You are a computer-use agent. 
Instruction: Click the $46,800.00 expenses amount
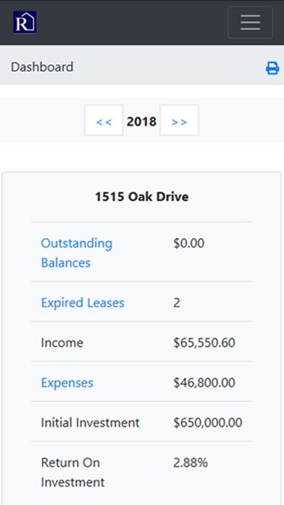point(204,382)
